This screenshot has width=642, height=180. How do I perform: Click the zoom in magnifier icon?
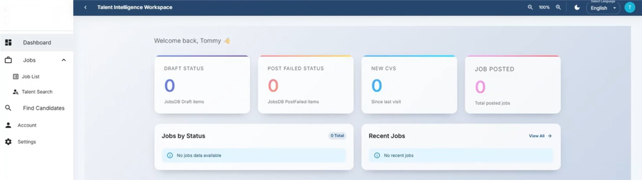pyautogui.click(x=558, y=7)
